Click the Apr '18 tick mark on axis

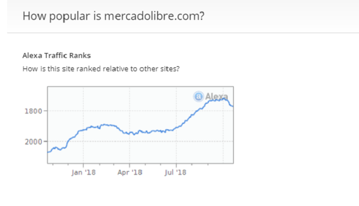pyautogui.click(x=130, y=165)
